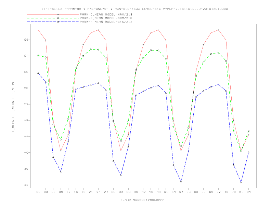Click x-axis tick label 63
Viewport: 271px width, 209px height.
[196, 192]
